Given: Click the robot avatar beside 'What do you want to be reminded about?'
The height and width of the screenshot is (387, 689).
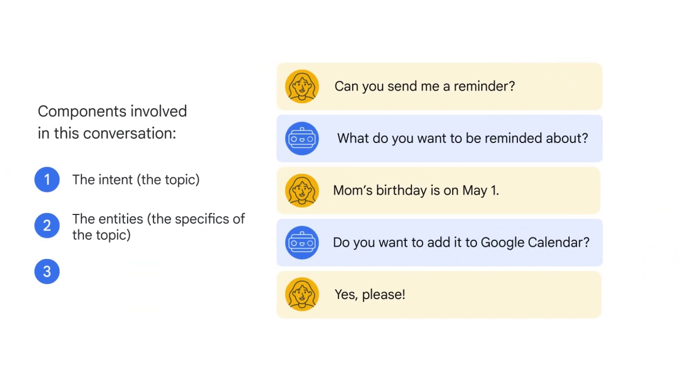Looking at the screenshot, I should (x=302, y=138).
